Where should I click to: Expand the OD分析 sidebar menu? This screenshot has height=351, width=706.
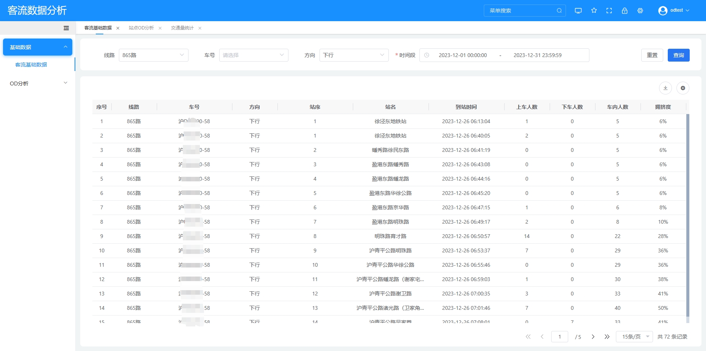coord(37,83)
